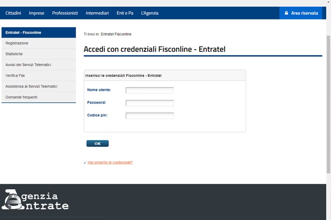This screenshot has width=331, height=220.
Task: Go to Avvisi dei Servizi Telematici
Action: click(39, 65)
